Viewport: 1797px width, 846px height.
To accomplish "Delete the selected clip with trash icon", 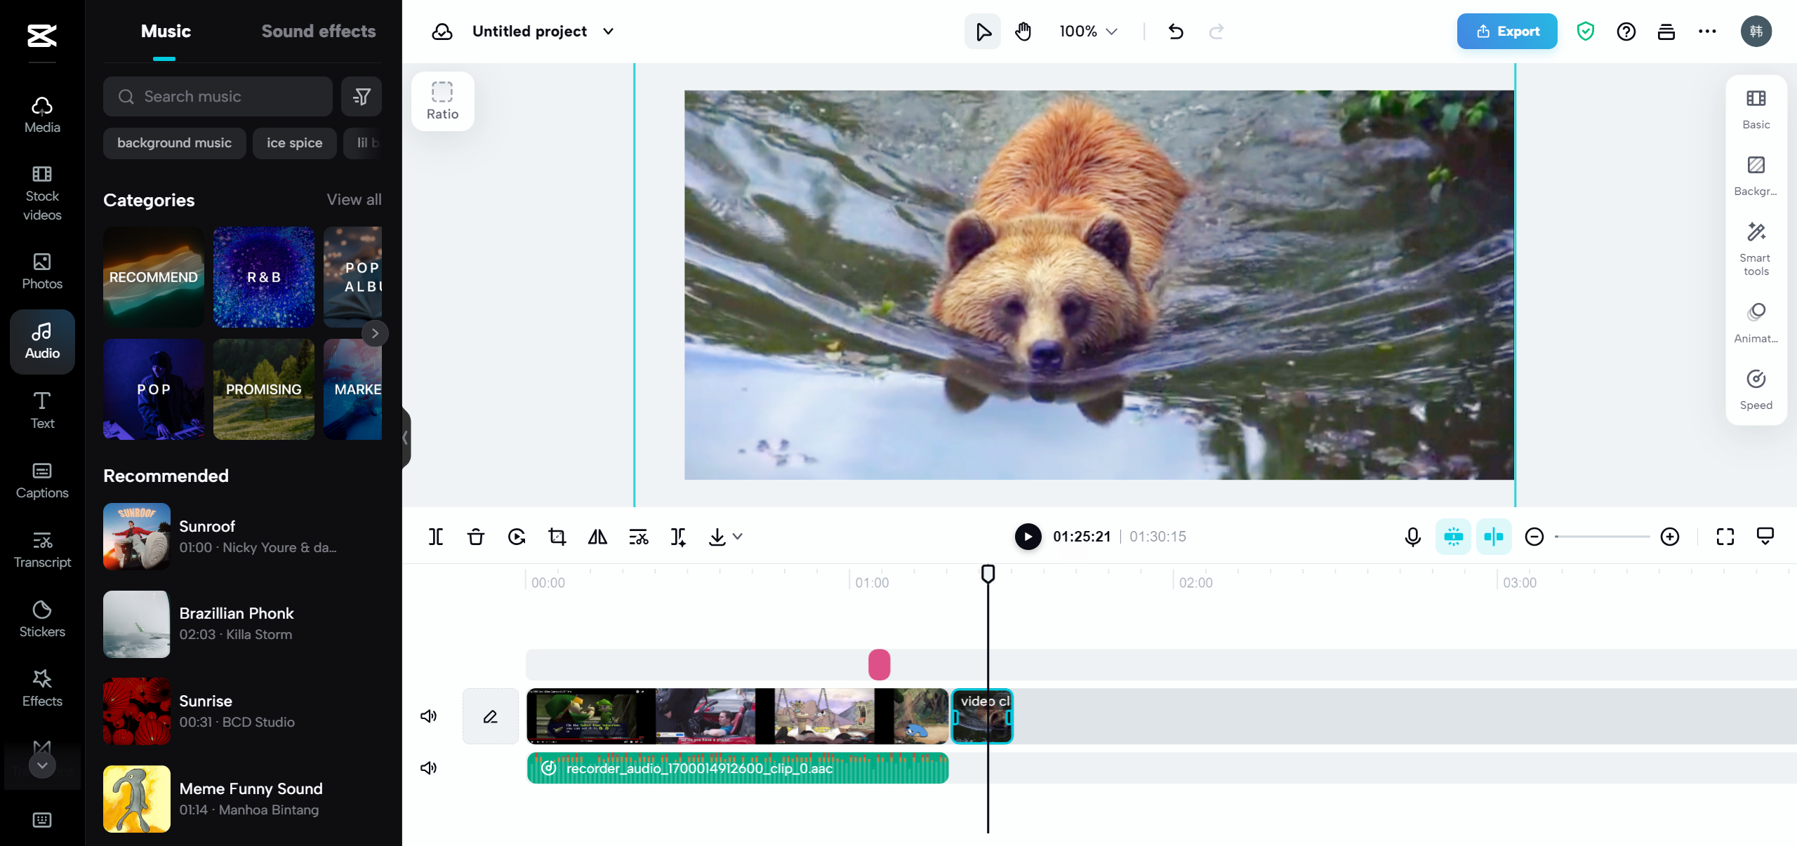I will [476, 537].
